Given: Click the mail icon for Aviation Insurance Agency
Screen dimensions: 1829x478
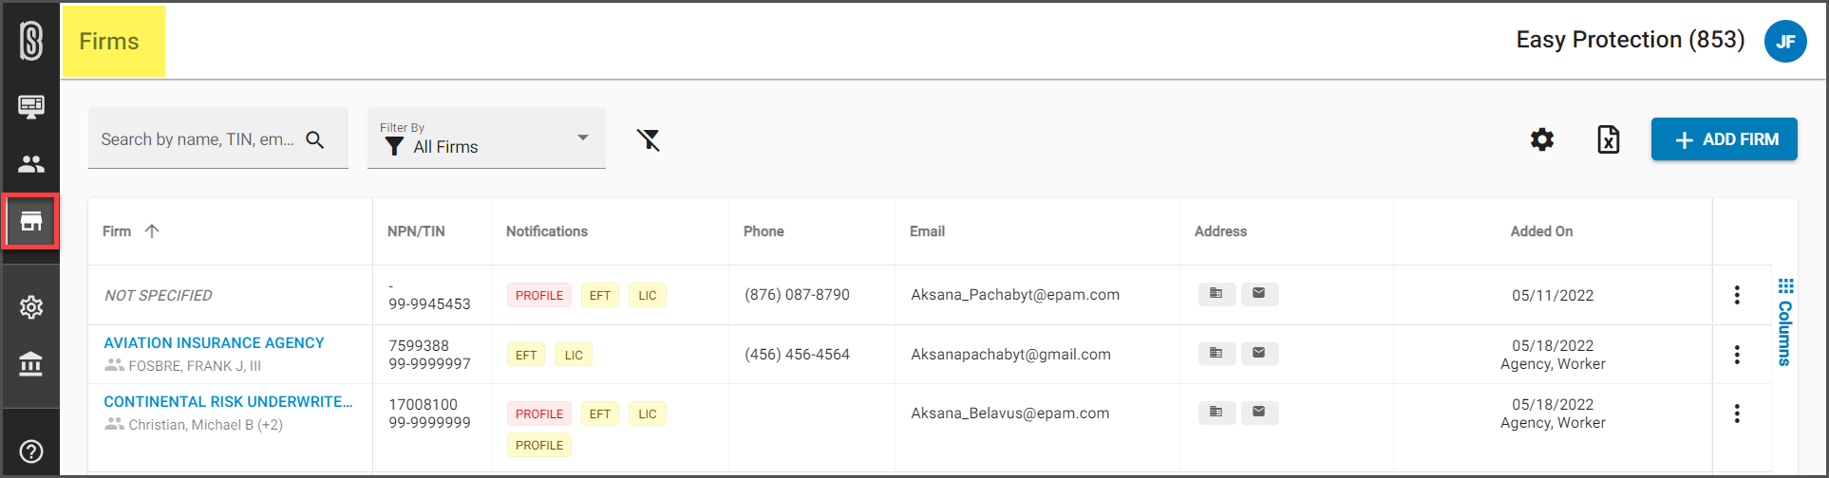Looking at the screenshot, I should [x=1259, y=353].
